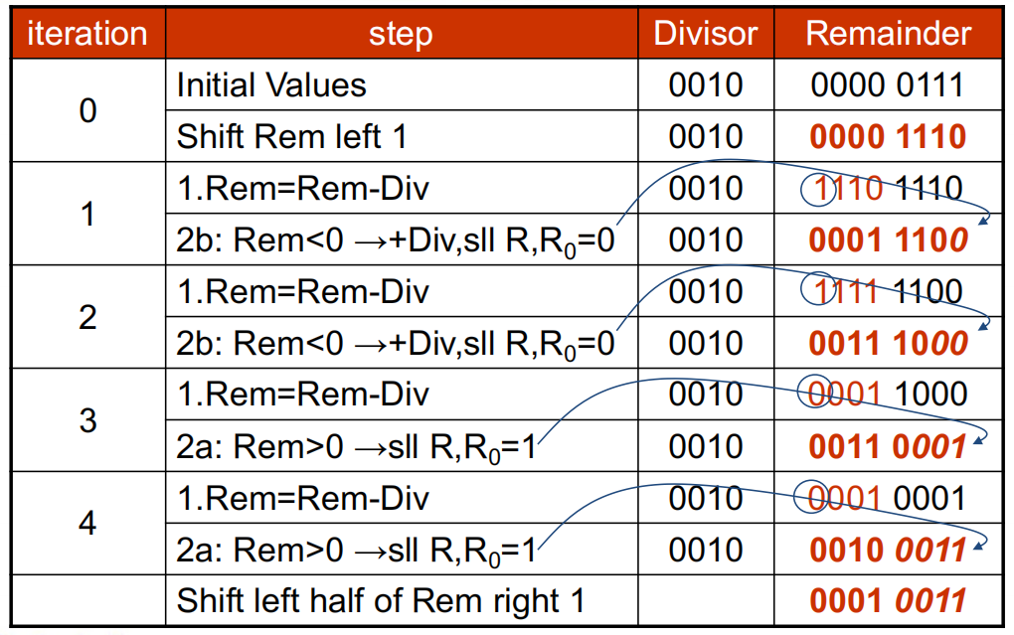Select the "Remainder" column header
1014x635 pixels.
pos(888,34)
